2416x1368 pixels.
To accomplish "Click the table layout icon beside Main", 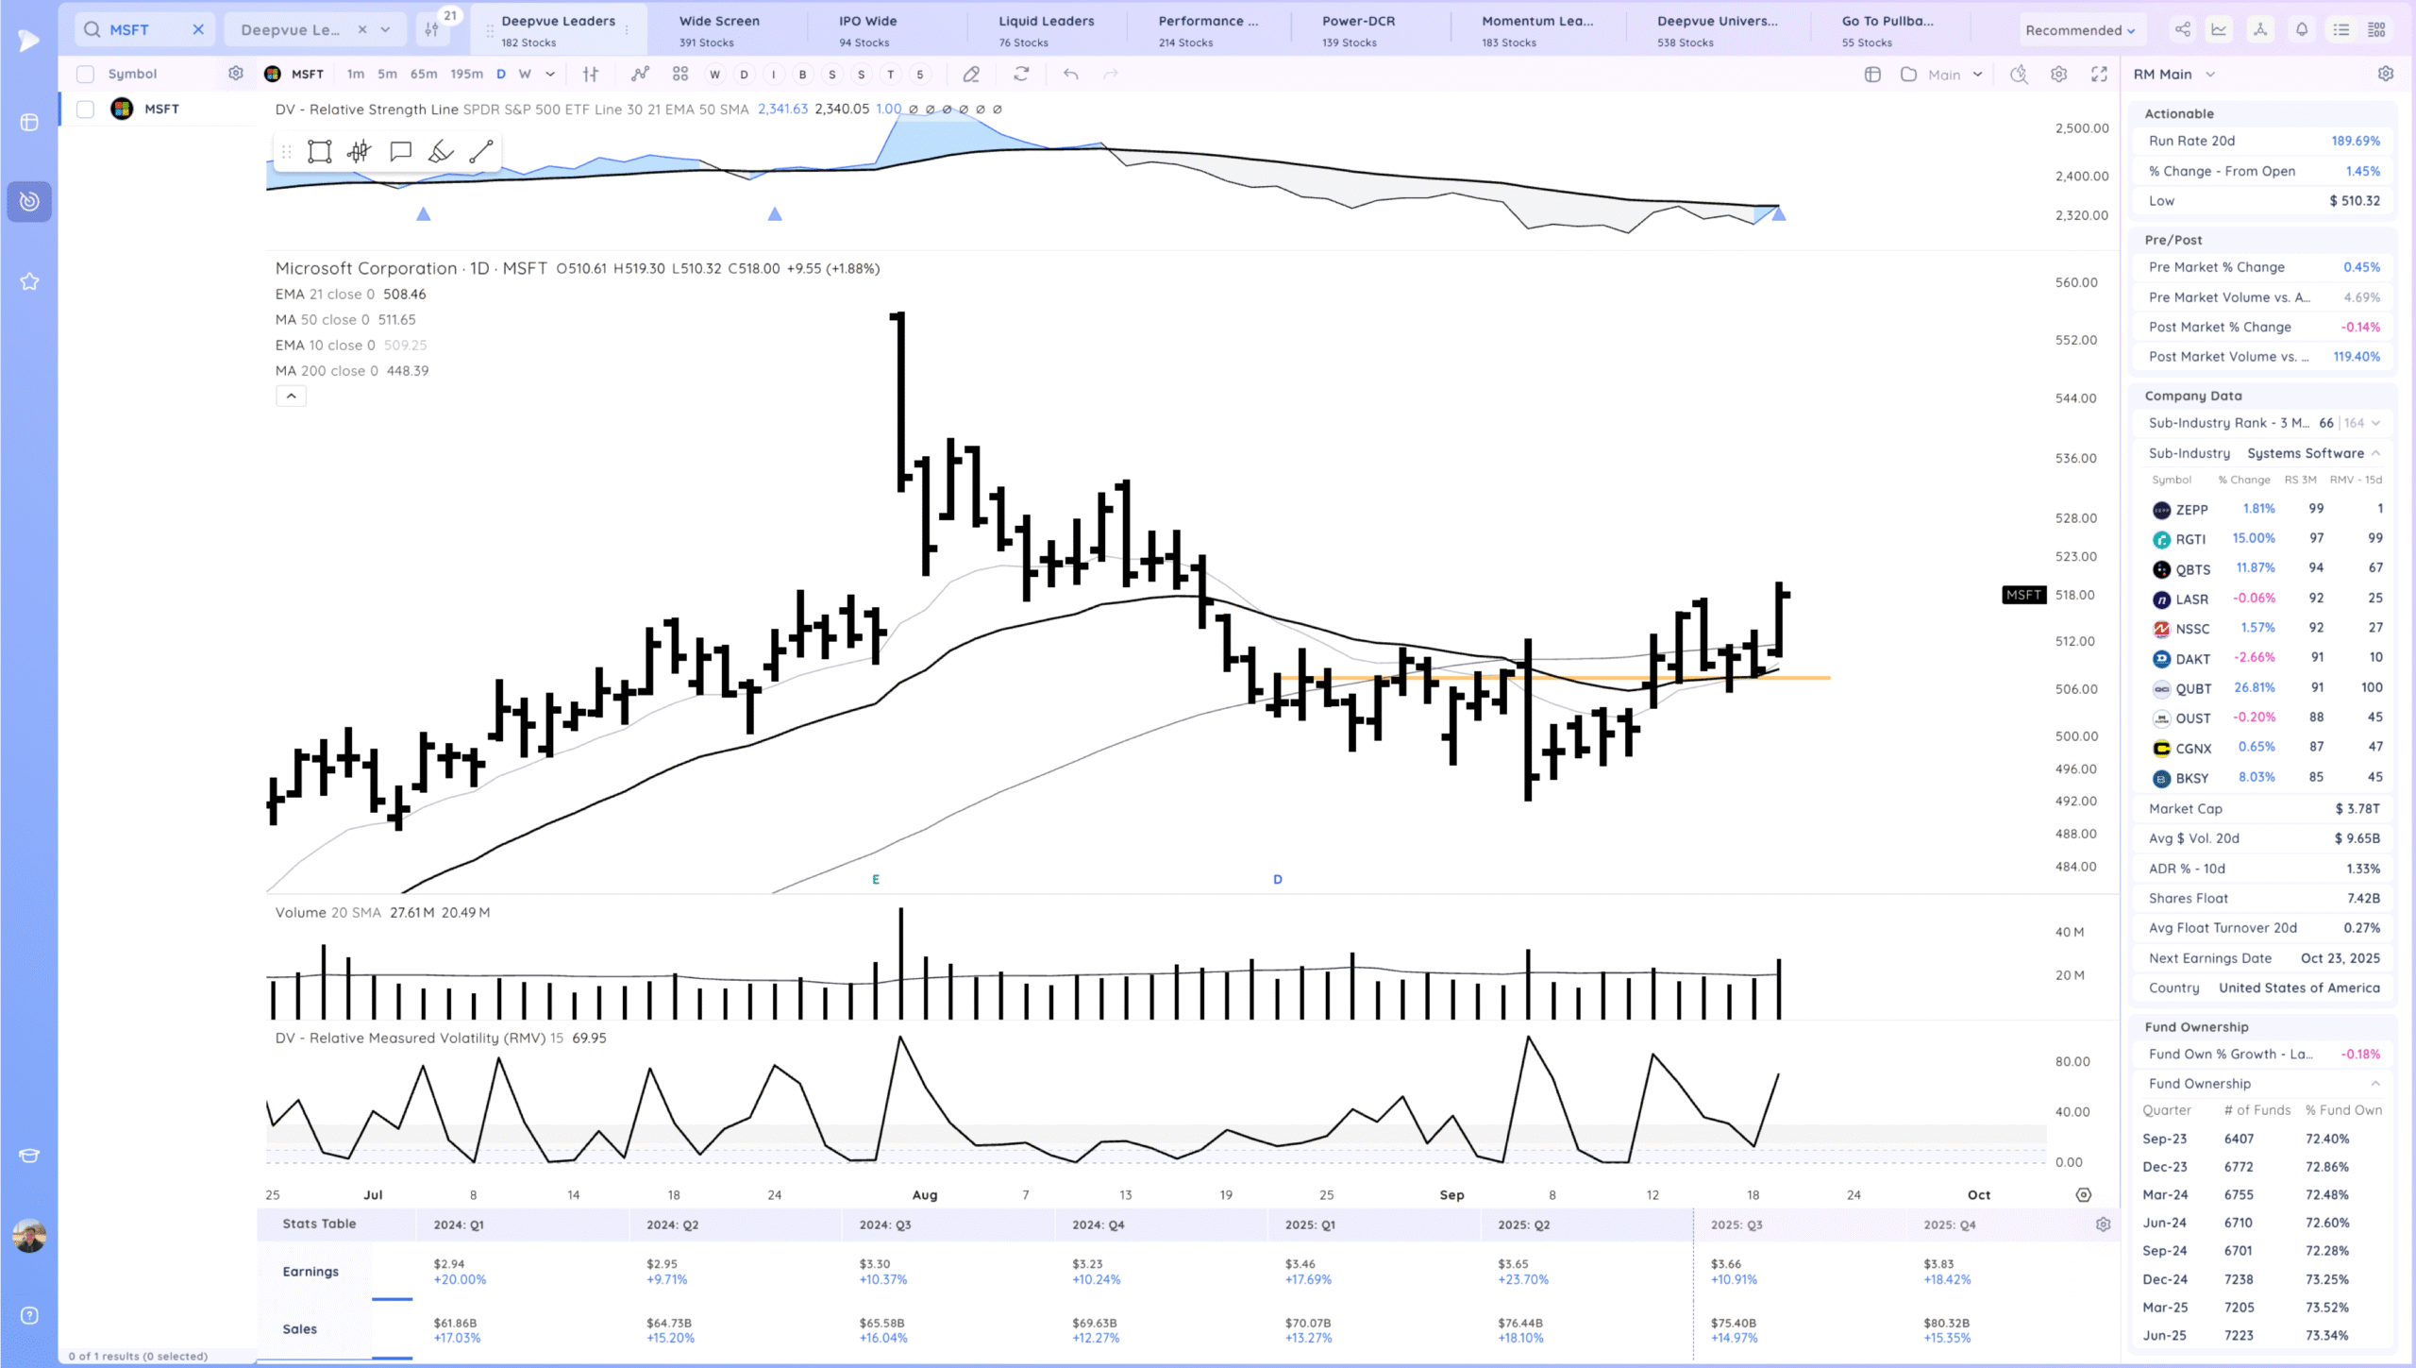I will (1873, 74).
